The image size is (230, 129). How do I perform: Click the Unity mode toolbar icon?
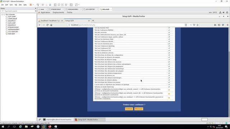point(66,5)
